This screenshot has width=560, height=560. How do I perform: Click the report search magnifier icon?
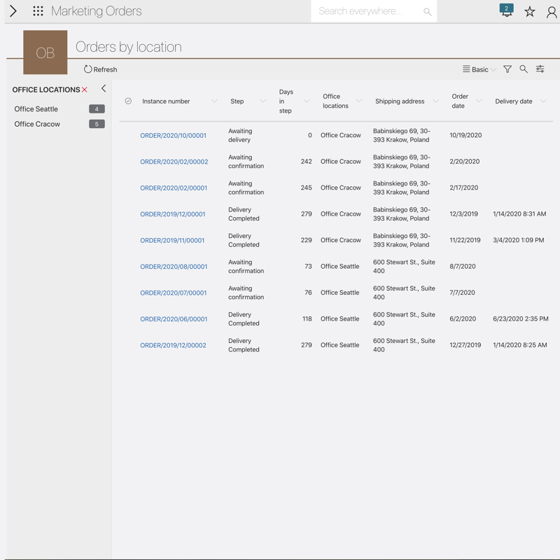pos(524,69)
